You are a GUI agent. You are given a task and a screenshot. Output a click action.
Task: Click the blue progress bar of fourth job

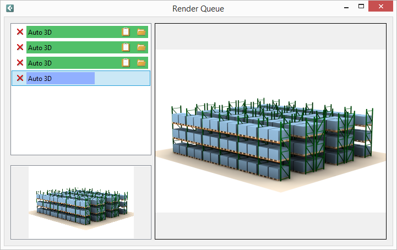click(x=61, y=78)
